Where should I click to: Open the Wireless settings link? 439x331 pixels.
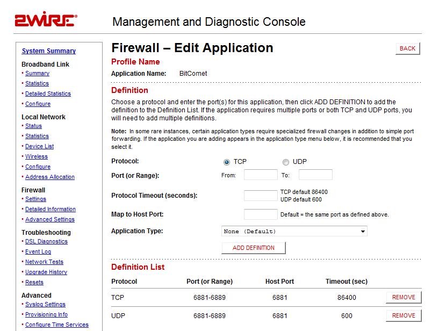click(x=37, y=156)
